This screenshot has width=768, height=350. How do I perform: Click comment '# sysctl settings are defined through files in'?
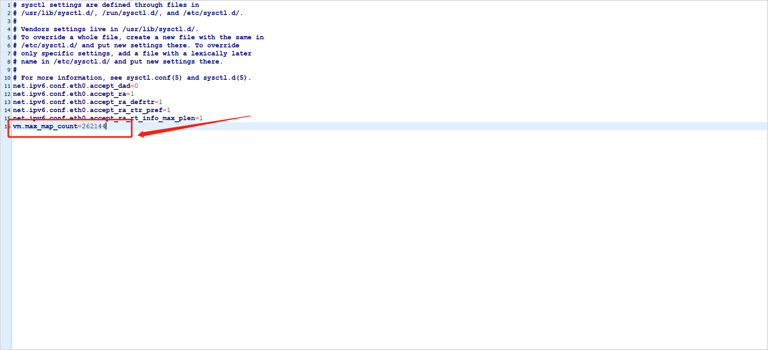point(106,5)
